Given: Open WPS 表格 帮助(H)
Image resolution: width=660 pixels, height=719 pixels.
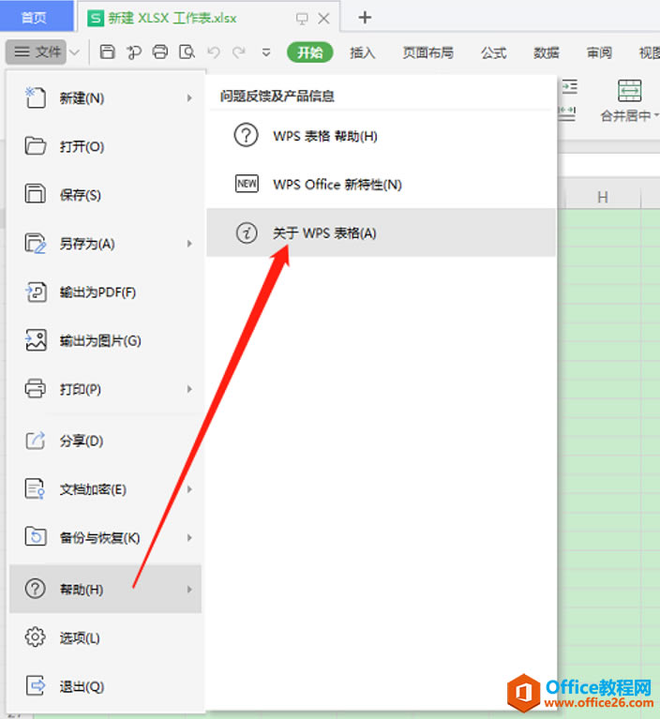Looking at the screenshot, I should pos(382,136).
